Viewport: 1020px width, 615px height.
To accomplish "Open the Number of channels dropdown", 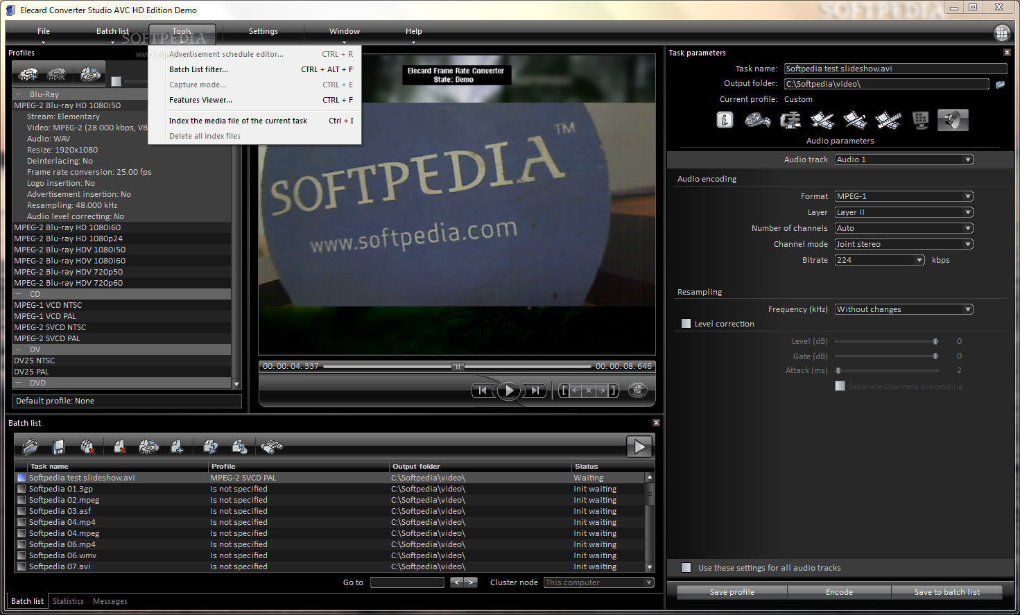I will pos(904,228).
